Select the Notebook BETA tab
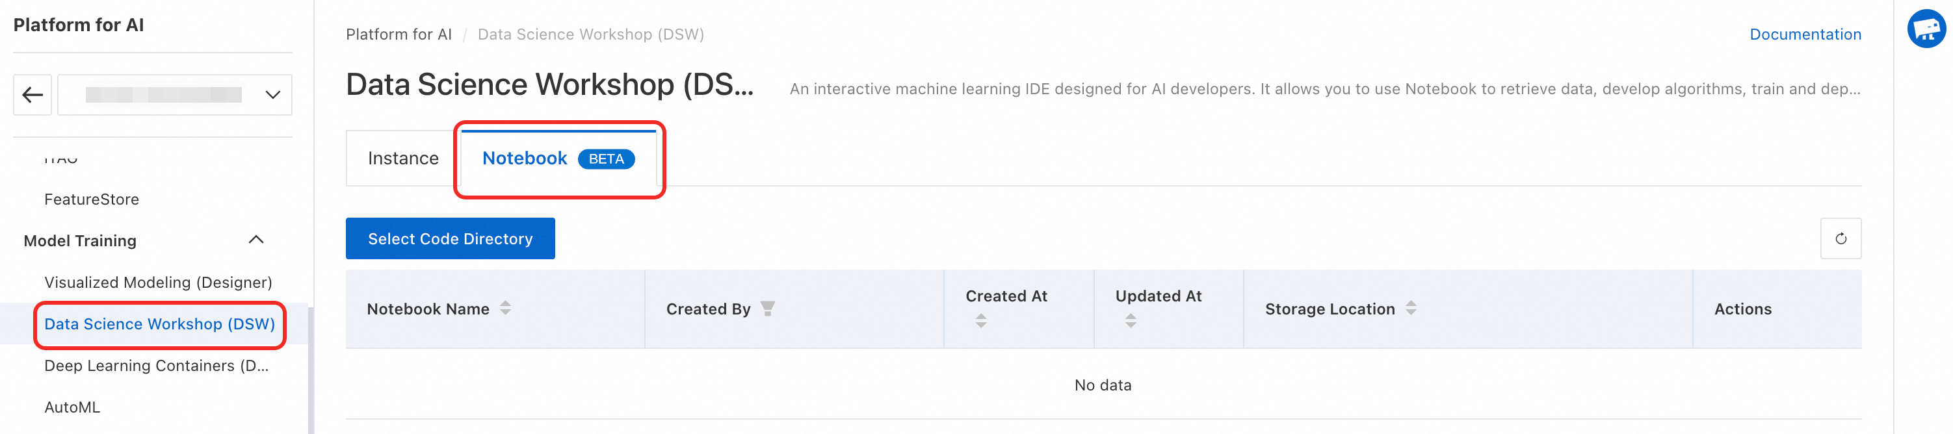Screen dimensions: 1953x434 pos(558,159)
